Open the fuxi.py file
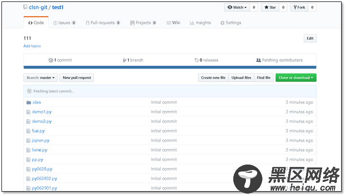The width and height of the screenshot is (346, 196). (x=38, y=131)
